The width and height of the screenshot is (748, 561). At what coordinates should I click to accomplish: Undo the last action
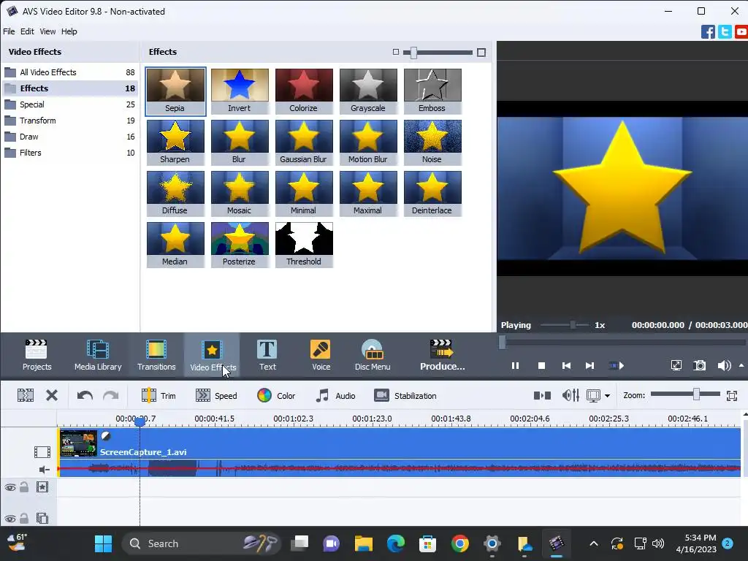tap(85, 395)
